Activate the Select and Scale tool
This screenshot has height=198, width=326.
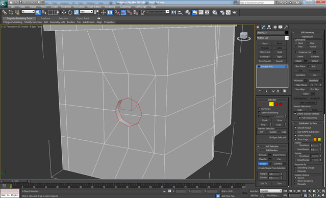77,12
